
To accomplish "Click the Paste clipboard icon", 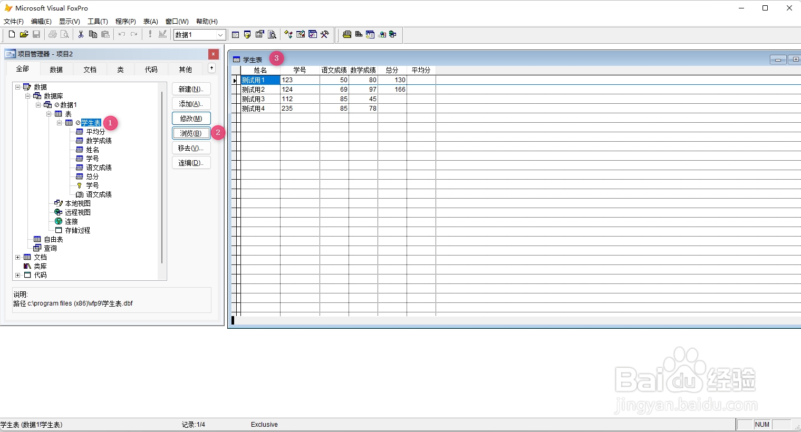I will coord(105,34).
